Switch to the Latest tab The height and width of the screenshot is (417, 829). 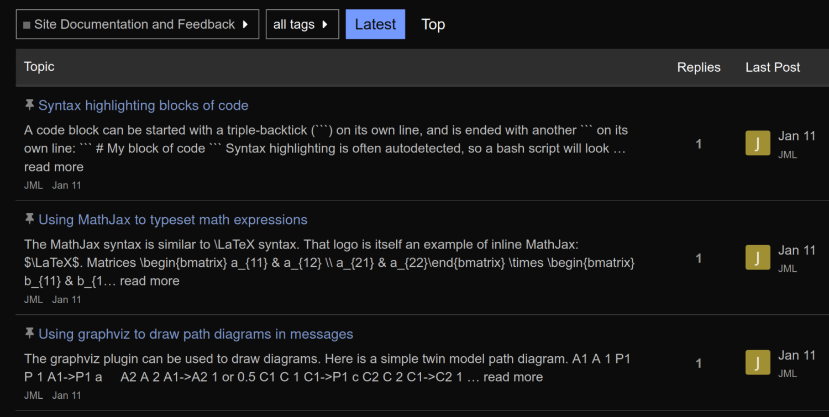click(x=375, y=24)
